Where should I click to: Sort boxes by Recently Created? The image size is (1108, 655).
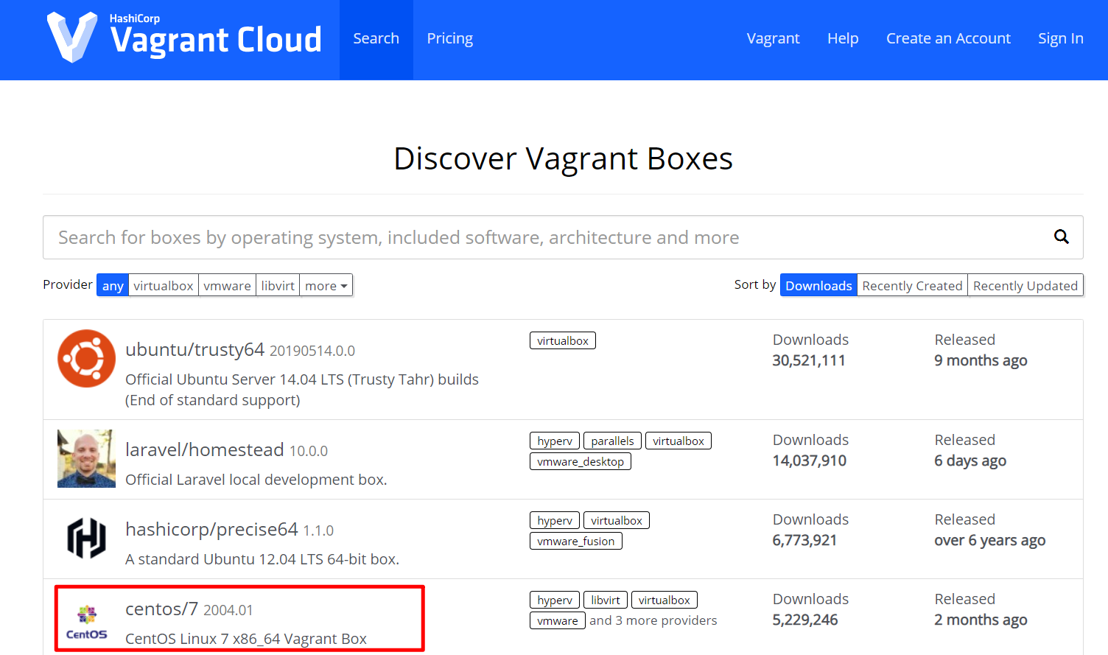pos(912,285)
